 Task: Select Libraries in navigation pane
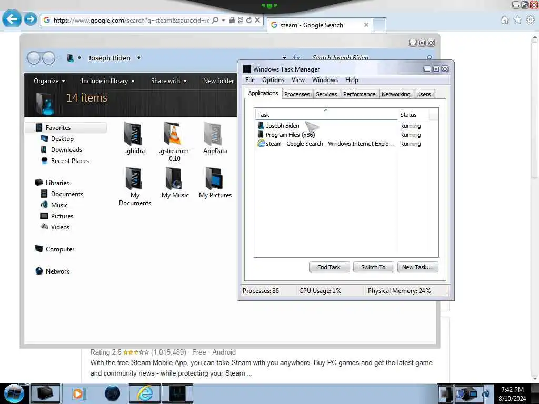click(x=57, y=183)
